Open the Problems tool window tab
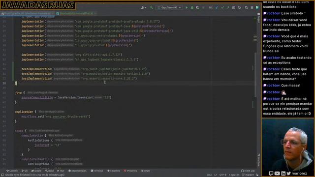This screenshot has height=177, width=315. point(130,171)
